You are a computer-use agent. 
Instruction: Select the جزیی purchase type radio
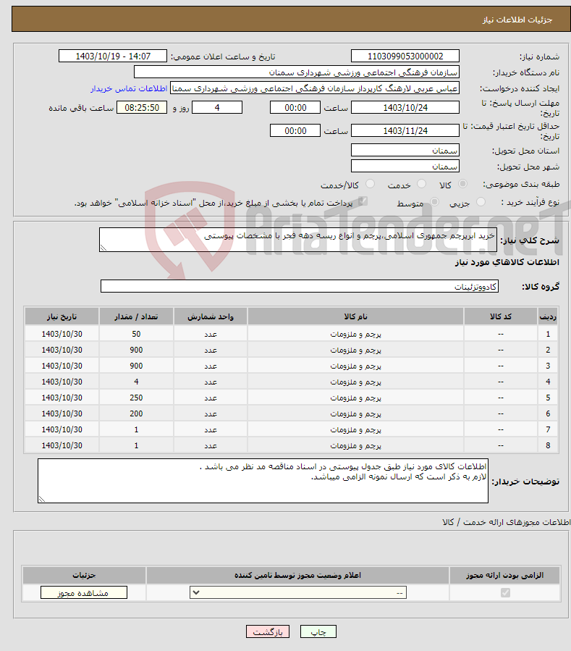[x=481, y=202]
